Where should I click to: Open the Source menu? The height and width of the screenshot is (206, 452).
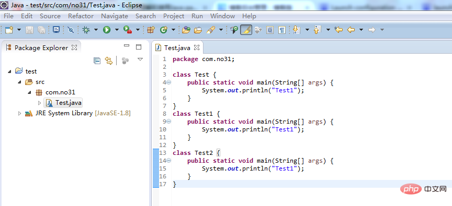tap(50, 16)
